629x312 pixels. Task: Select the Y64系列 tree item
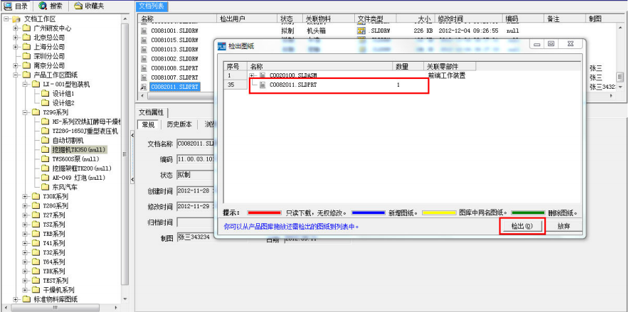pos(54,262)
